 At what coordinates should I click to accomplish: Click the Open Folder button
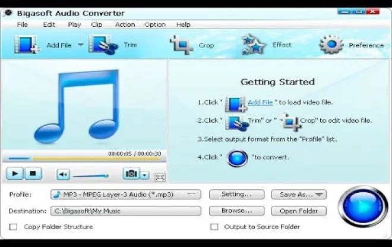[x=299, y=211]
